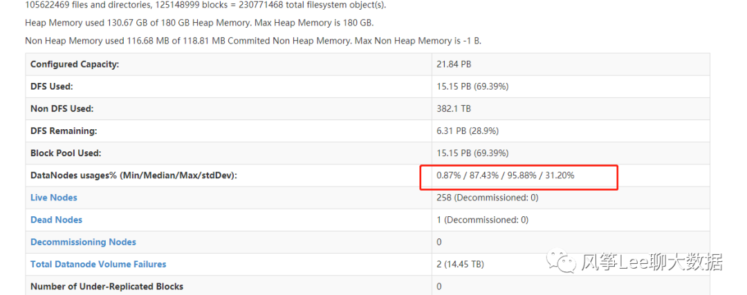
Task: Click the highlighted 0.87% / 87.43% usage value
Action: coord(505,175)
